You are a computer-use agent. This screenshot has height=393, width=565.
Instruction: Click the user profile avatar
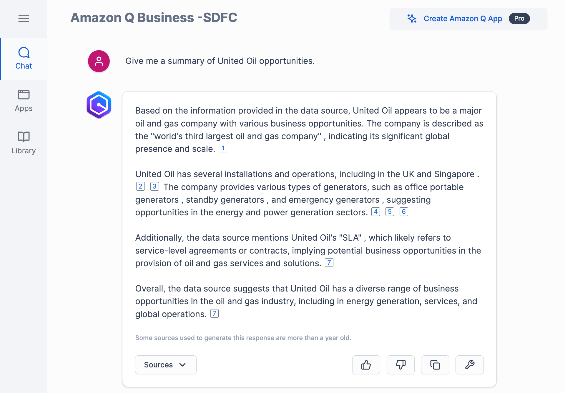[x=99, y=61]
